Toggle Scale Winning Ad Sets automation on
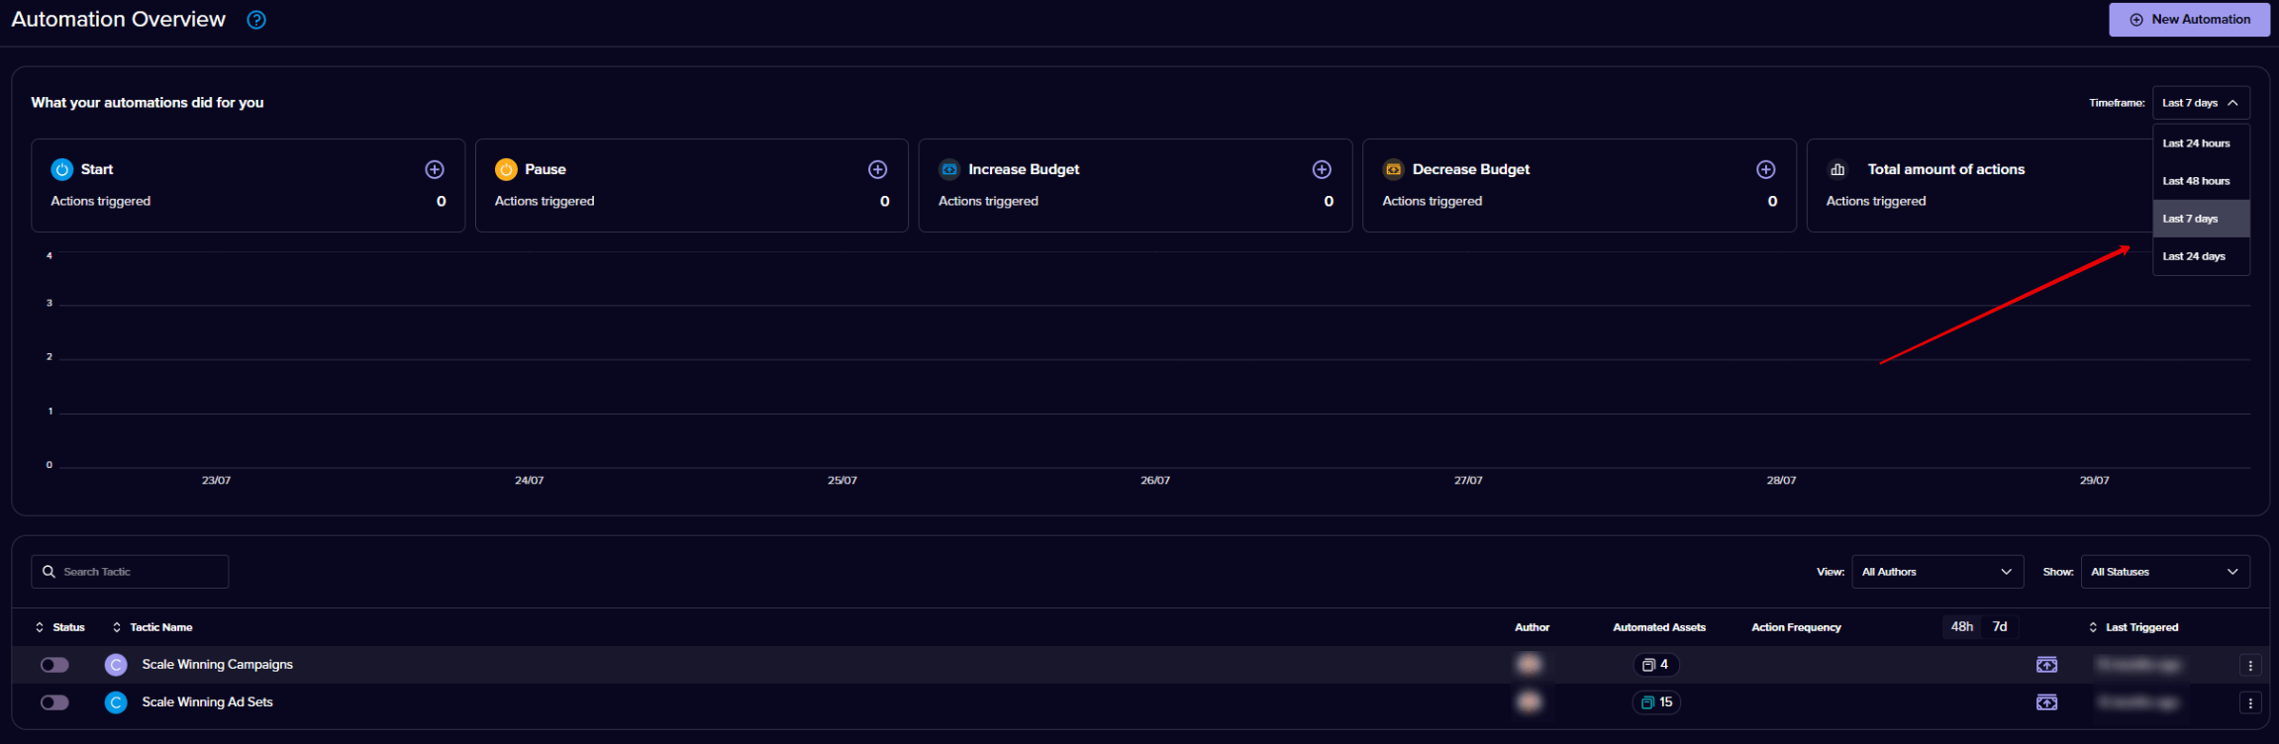 pos(54,702)
